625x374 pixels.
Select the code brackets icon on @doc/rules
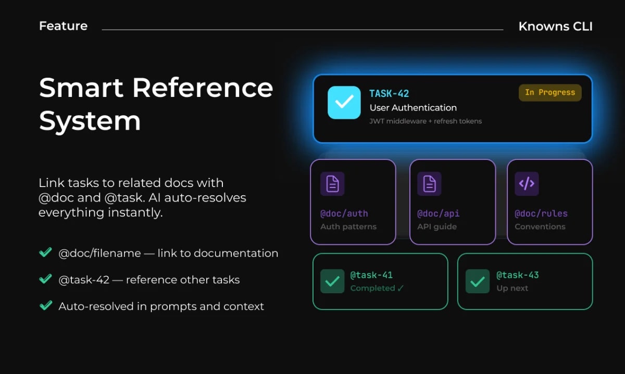tap(526, 184)
